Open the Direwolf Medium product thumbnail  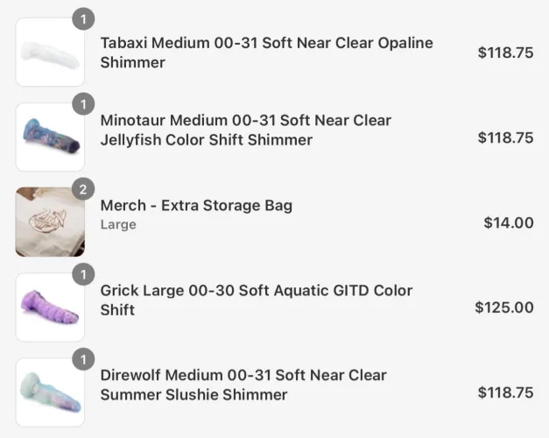[50, 392]
